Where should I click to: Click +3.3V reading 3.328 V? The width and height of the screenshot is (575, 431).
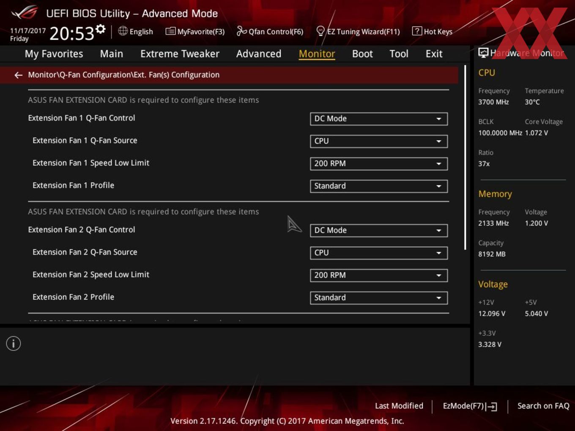click(x=490, y=344)
